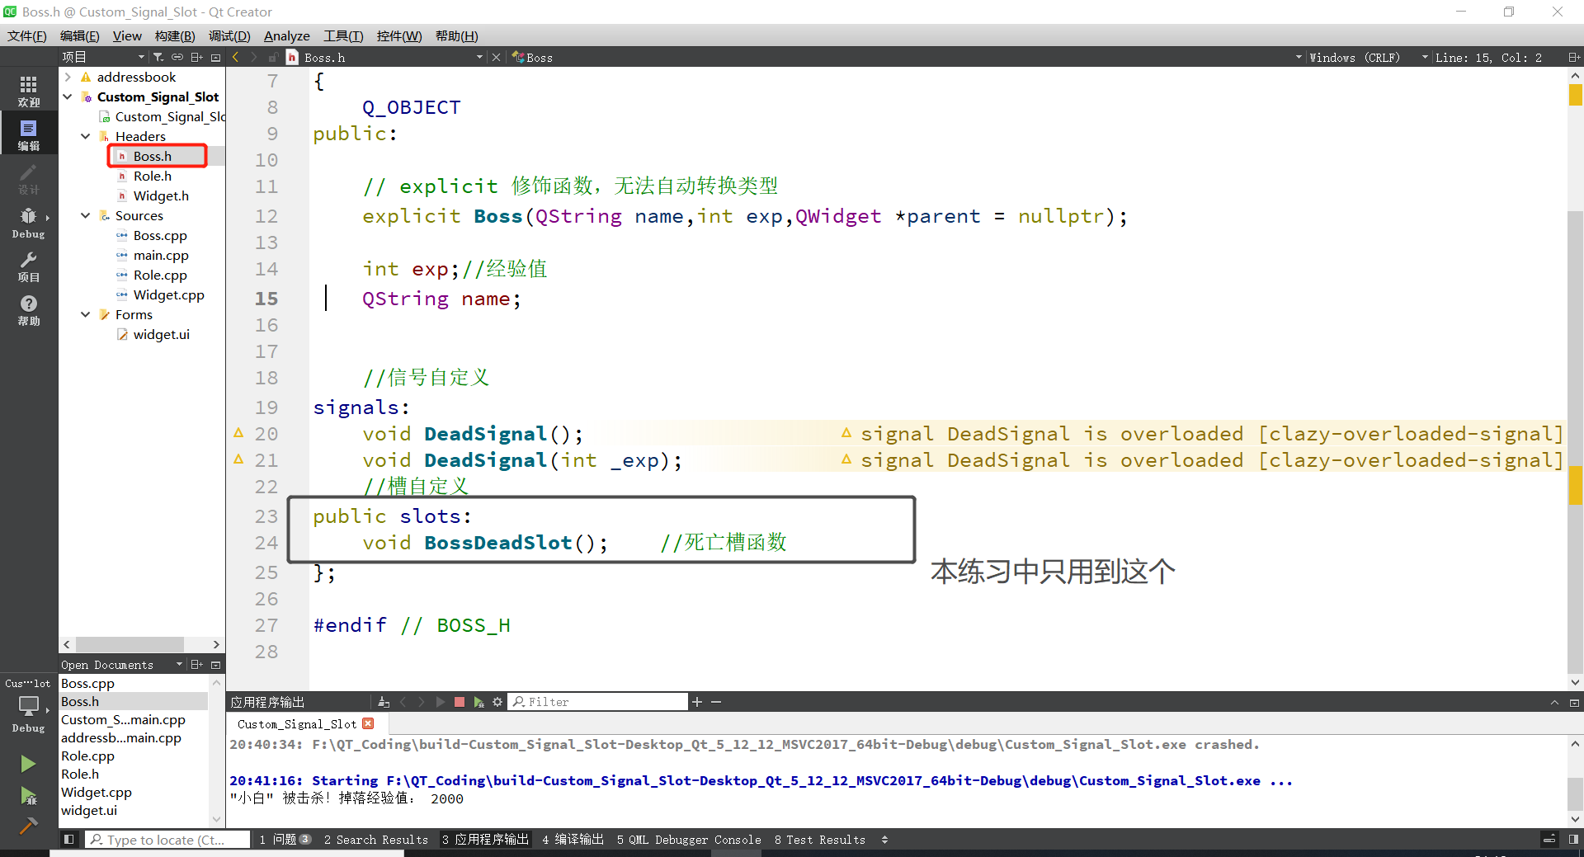Toggle file write-lock icon for Boss.h
Viewport: 1584px width, 857px height.
click(273, 57)
